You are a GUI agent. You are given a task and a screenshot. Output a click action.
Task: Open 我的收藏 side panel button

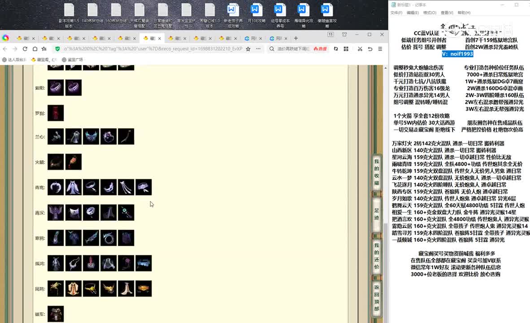tap(377, 172)
